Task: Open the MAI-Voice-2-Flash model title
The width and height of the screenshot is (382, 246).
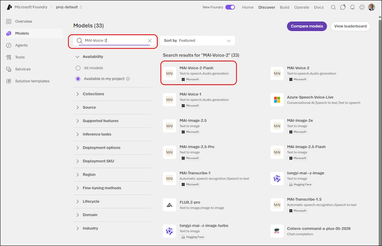Action: point(196,68)
